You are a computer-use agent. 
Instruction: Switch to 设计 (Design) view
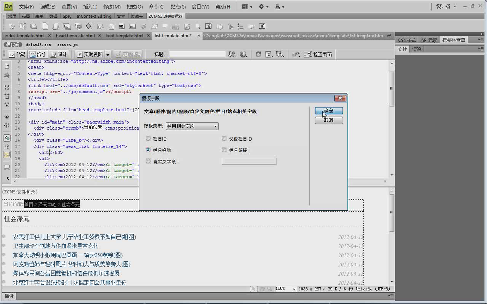[59, 54]
